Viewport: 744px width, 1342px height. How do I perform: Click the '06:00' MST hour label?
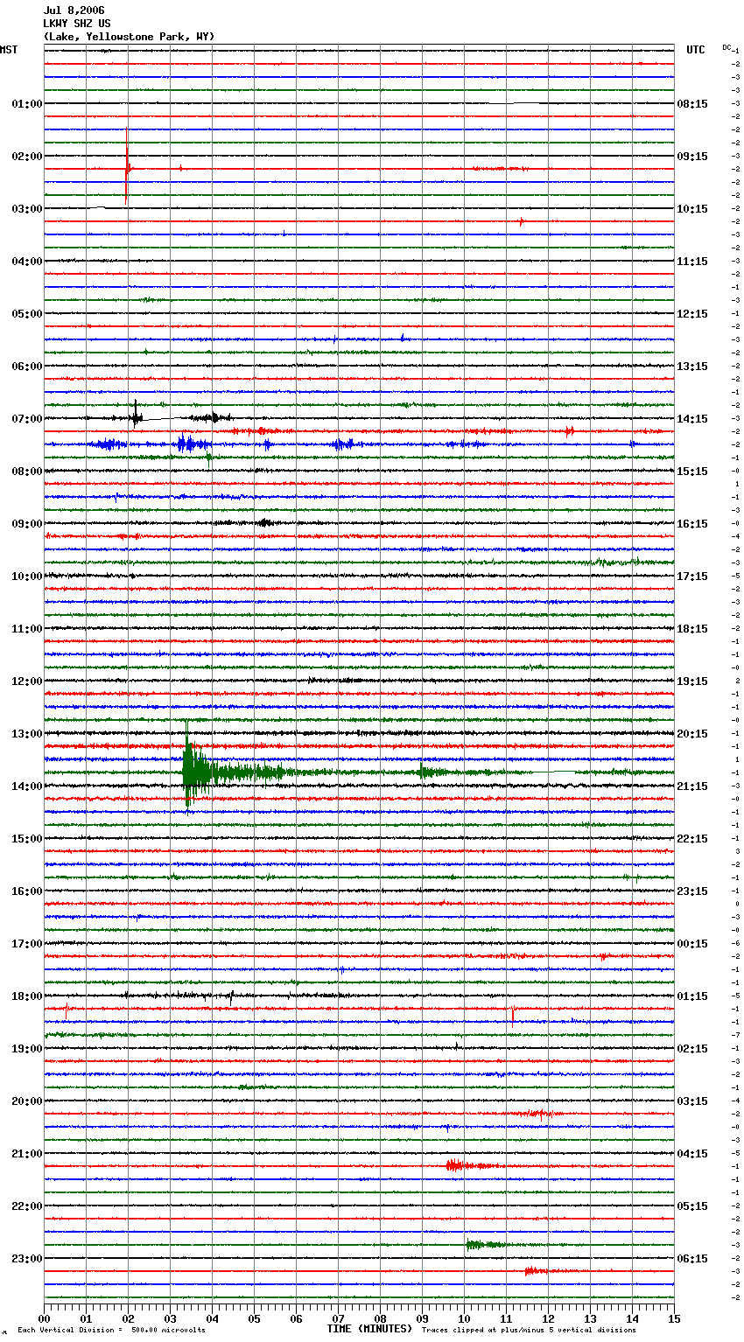click(x=26, y=367)
